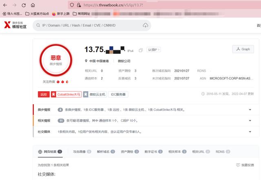Click the 关注热度 flame icons
The width and height of the screenshot is (261, 180).
point(62,81)
